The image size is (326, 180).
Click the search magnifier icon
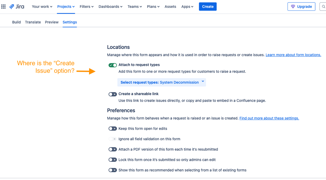pyautogui.click(x=323, y=7)
